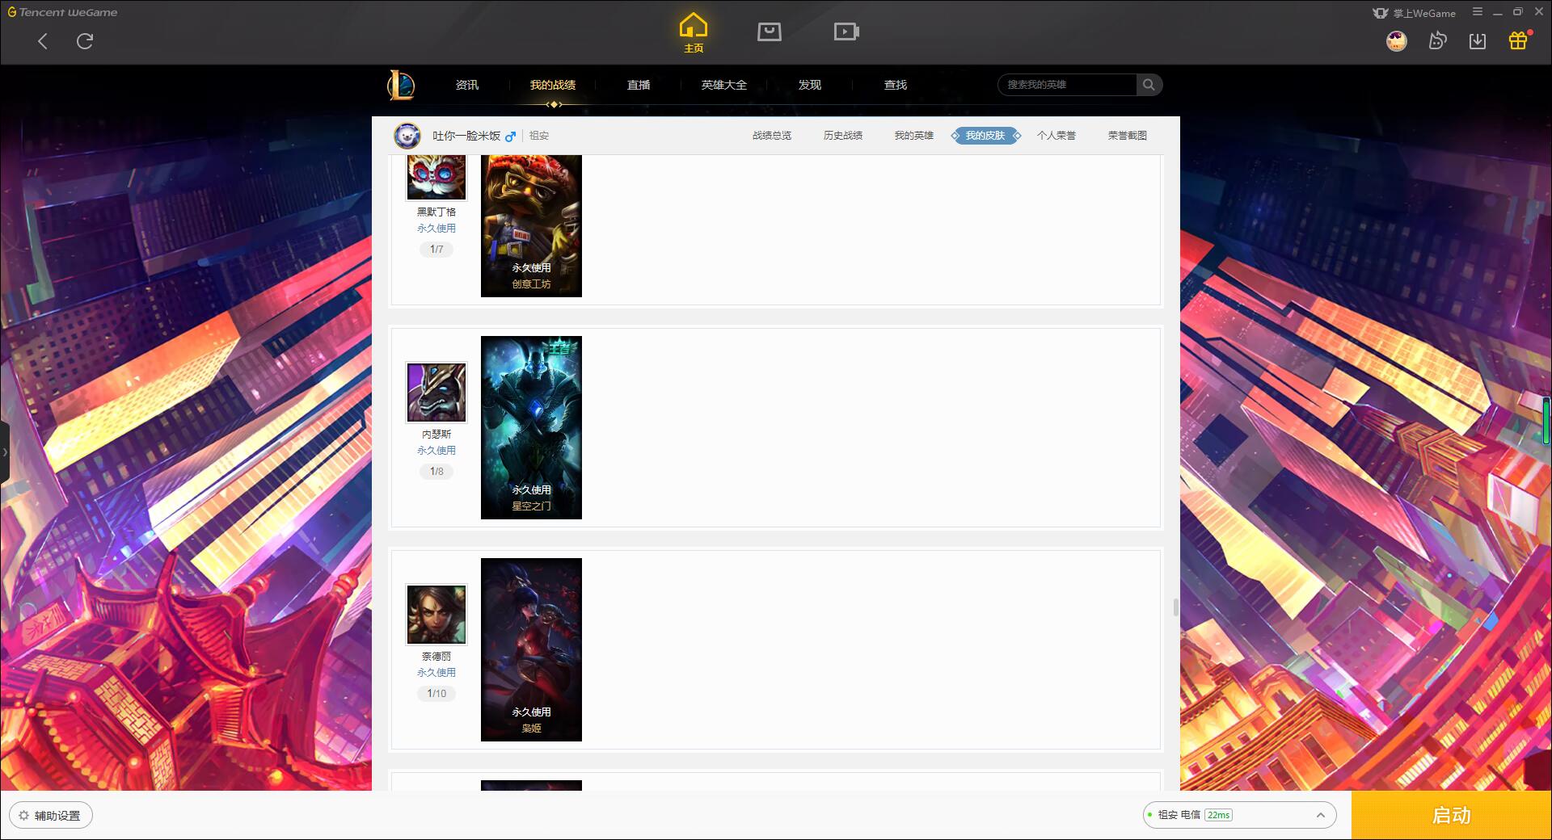Open the 资讯 tab
The height and width of the screenshot is (840, 1552).
[467, 85]
